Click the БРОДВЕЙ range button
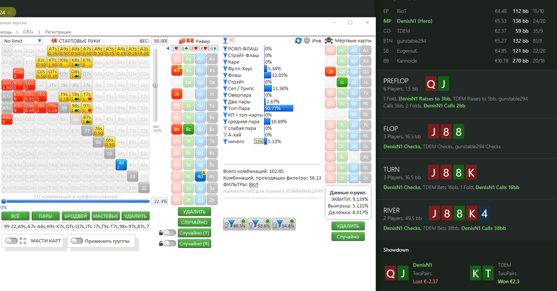Image resolution: width=557 pixels, height=291 pixels. [x=76, y=216]
